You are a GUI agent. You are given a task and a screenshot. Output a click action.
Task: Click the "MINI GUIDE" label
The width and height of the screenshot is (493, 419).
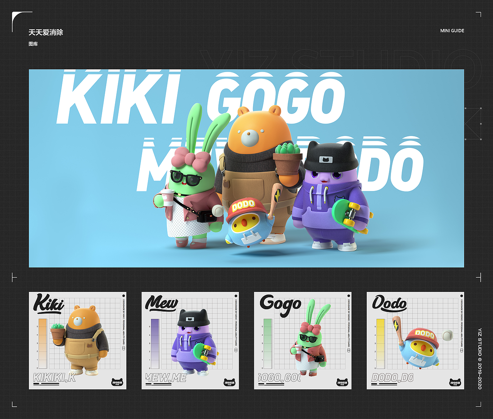point(452,30)
